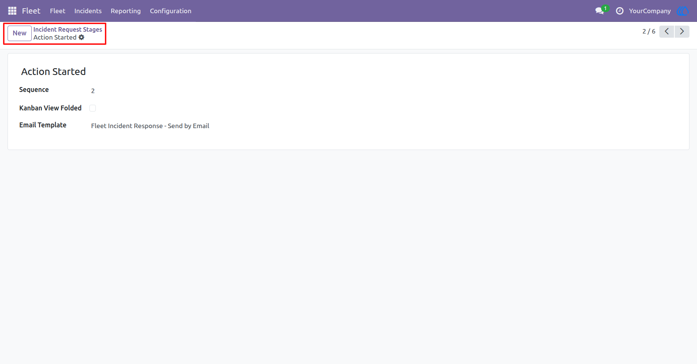Viewport: 697px width, 364px height.
Task: Go back to Incident Request Stages breadcrumb
Action: pos(68,29)
